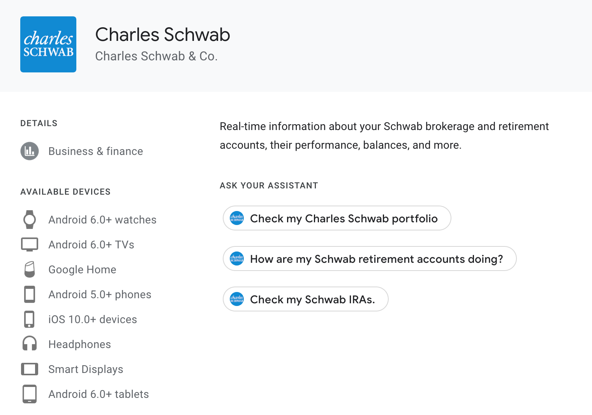Click the Charles Schwab & Co. developer name
This screenshot has width=592, height=415.
(x=156, y=56)
